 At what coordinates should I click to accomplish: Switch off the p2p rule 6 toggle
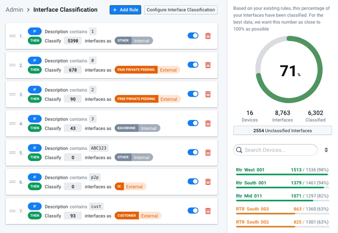(193, 182)
